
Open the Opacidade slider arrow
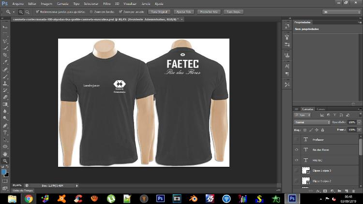click(359, 122)
